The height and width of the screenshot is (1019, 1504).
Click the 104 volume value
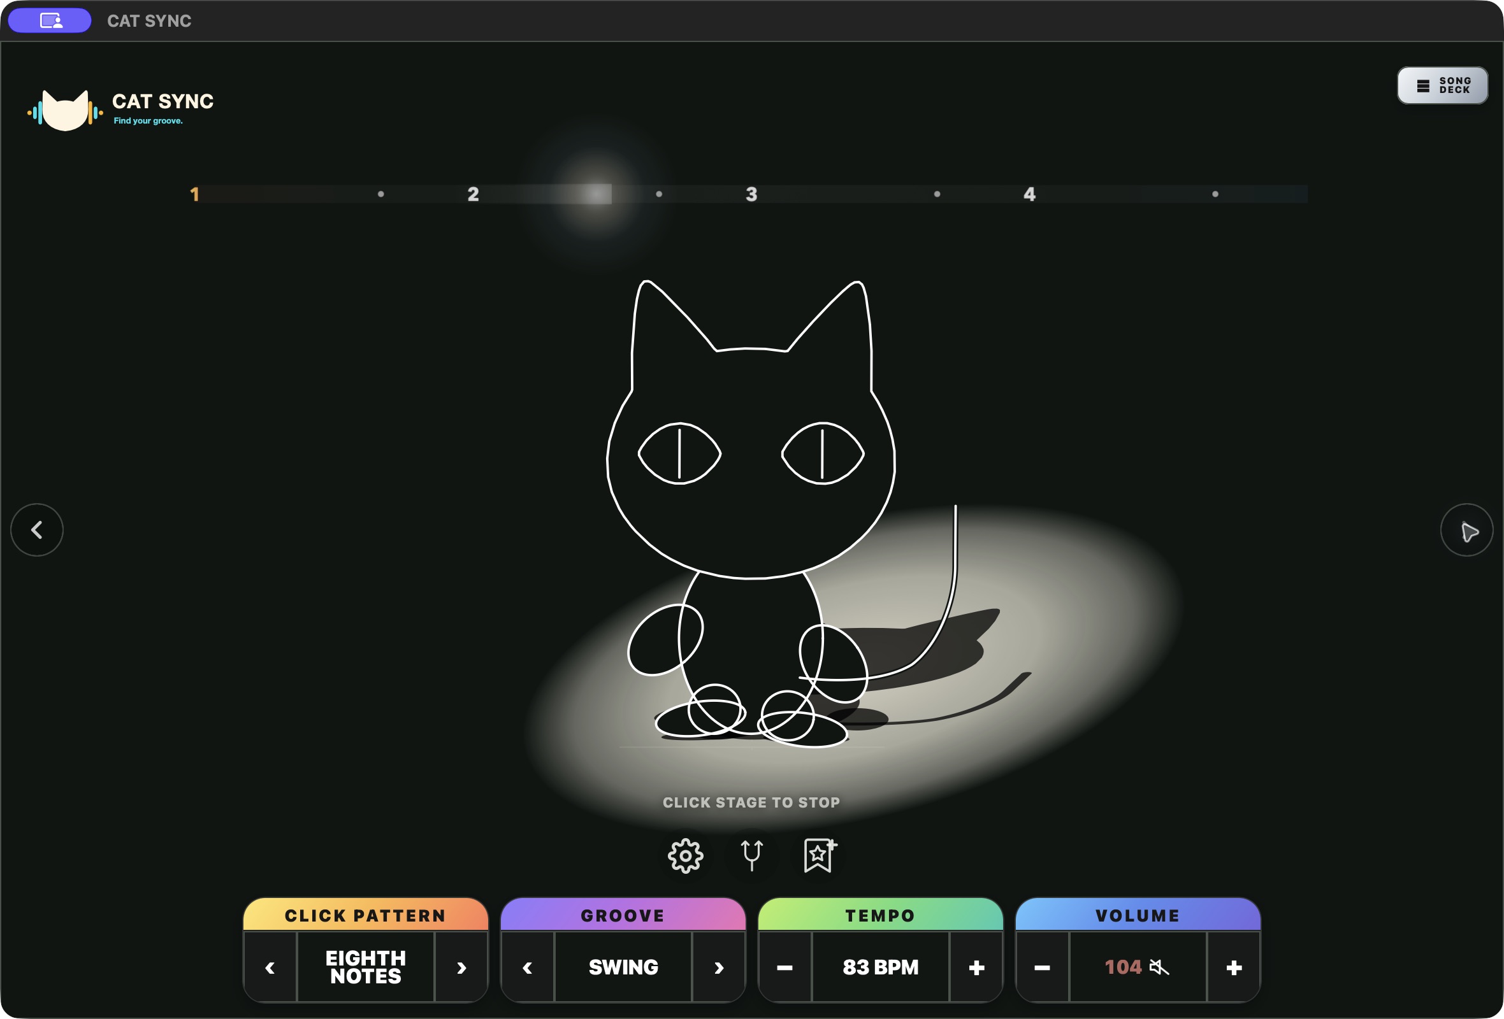(1123, 967)
